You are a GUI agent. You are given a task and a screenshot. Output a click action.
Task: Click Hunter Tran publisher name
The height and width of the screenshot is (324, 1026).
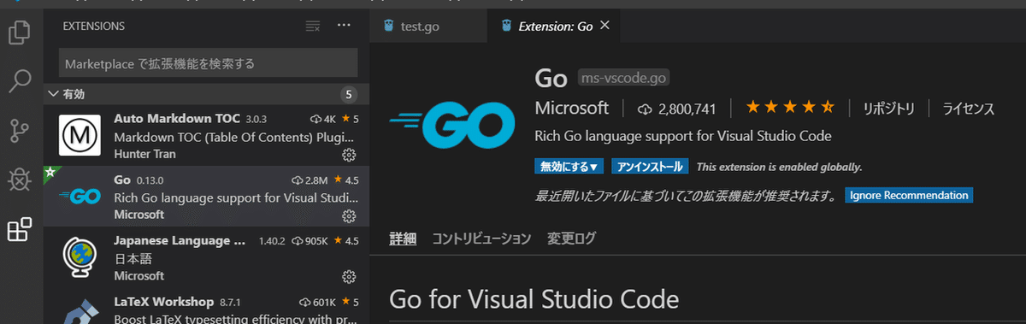coord(145,155)
